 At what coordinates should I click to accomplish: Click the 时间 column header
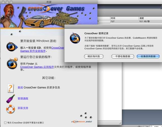click(x=113, y=18)
